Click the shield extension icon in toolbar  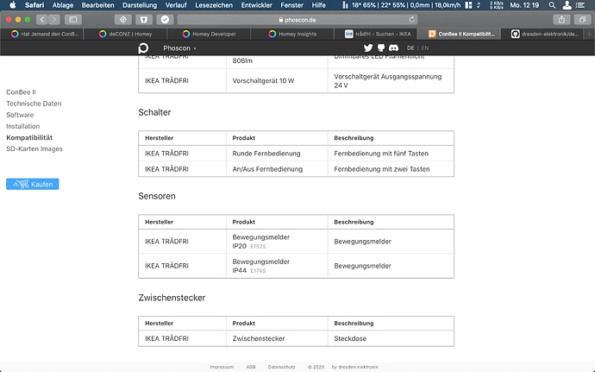[144, 19]
